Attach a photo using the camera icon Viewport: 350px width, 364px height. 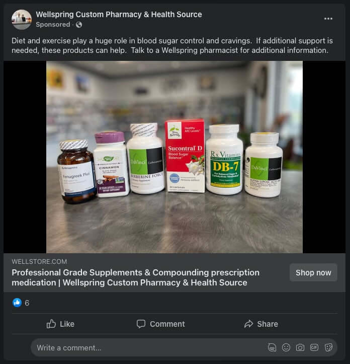pos(300,347)
